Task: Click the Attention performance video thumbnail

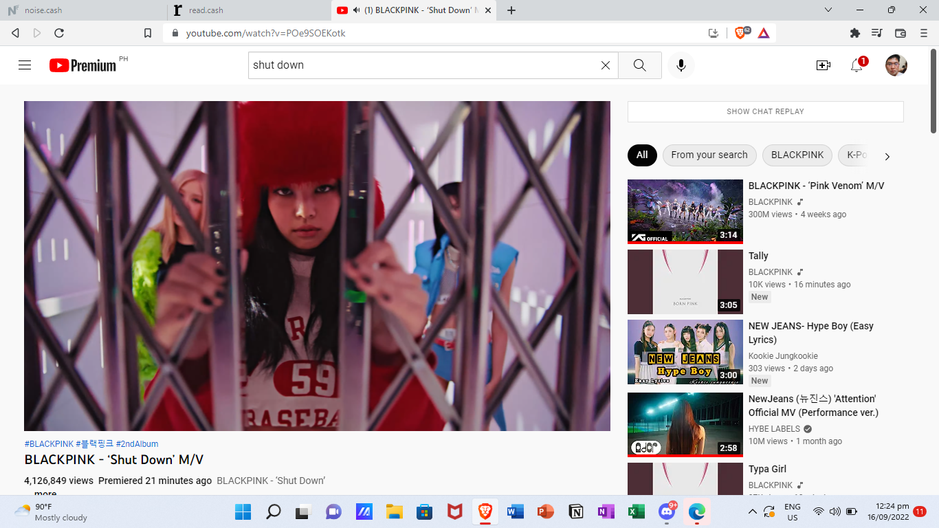Action: [685, 425]
